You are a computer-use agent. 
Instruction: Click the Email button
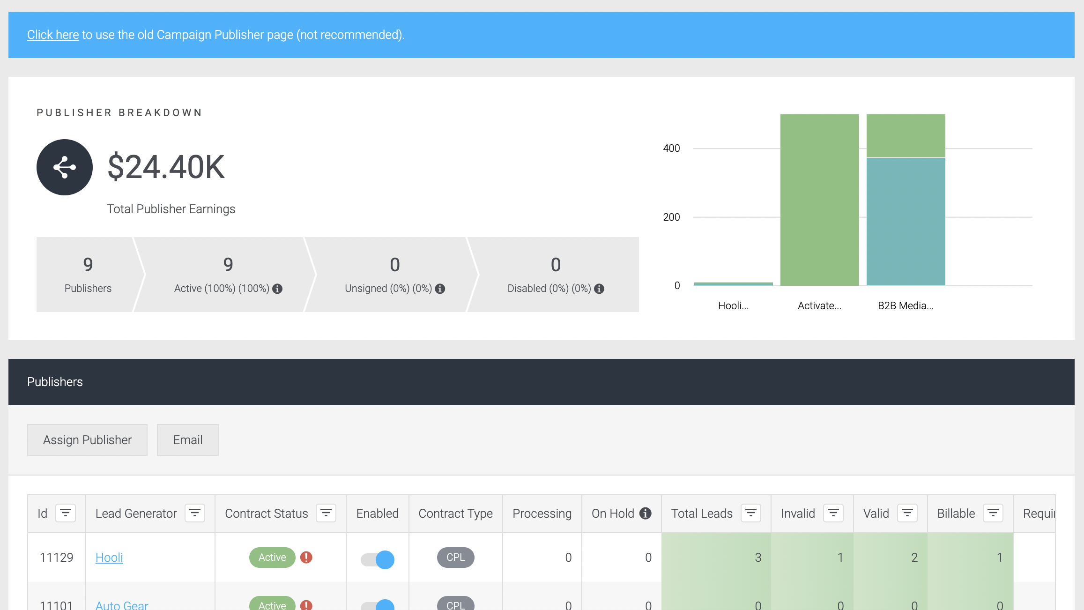pyautogui.click(x=188, y=440)
